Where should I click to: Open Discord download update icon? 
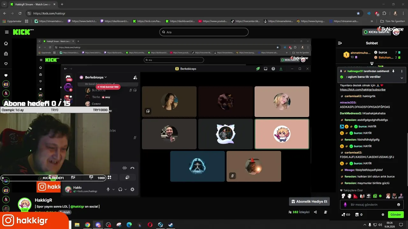click(x=281, y=69)
